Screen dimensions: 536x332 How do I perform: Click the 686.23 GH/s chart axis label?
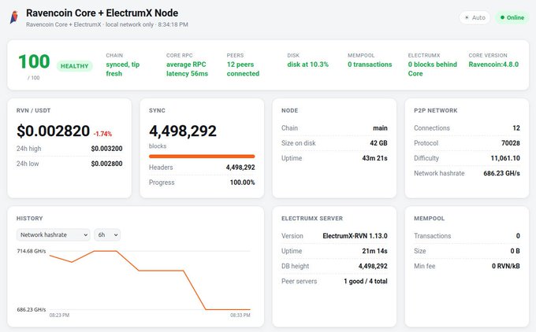(x=31, y=309)
